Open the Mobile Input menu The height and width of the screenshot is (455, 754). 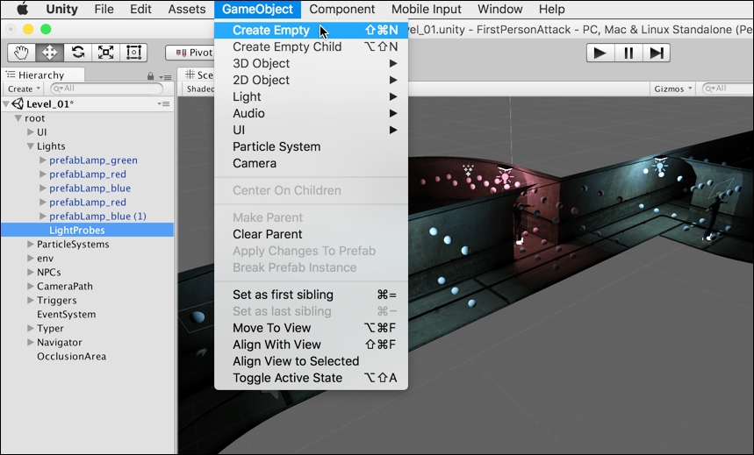(x=426, y=9)
